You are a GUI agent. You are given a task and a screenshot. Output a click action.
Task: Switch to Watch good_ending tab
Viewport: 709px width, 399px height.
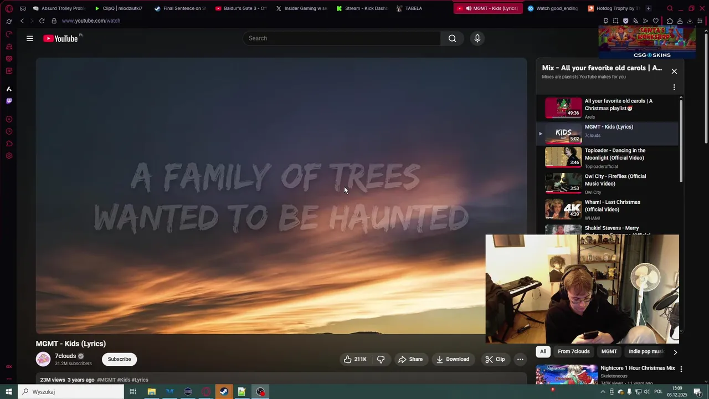tap(553, 8)
